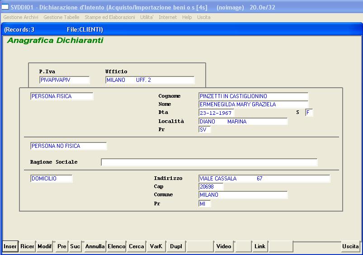
Task: Click the File:CLIENTI label
Action: [85, 30]
